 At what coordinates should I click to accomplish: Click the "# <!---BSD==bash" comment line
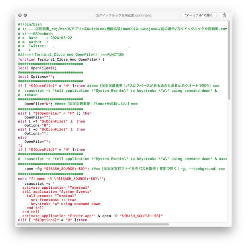tap(35, 34)
